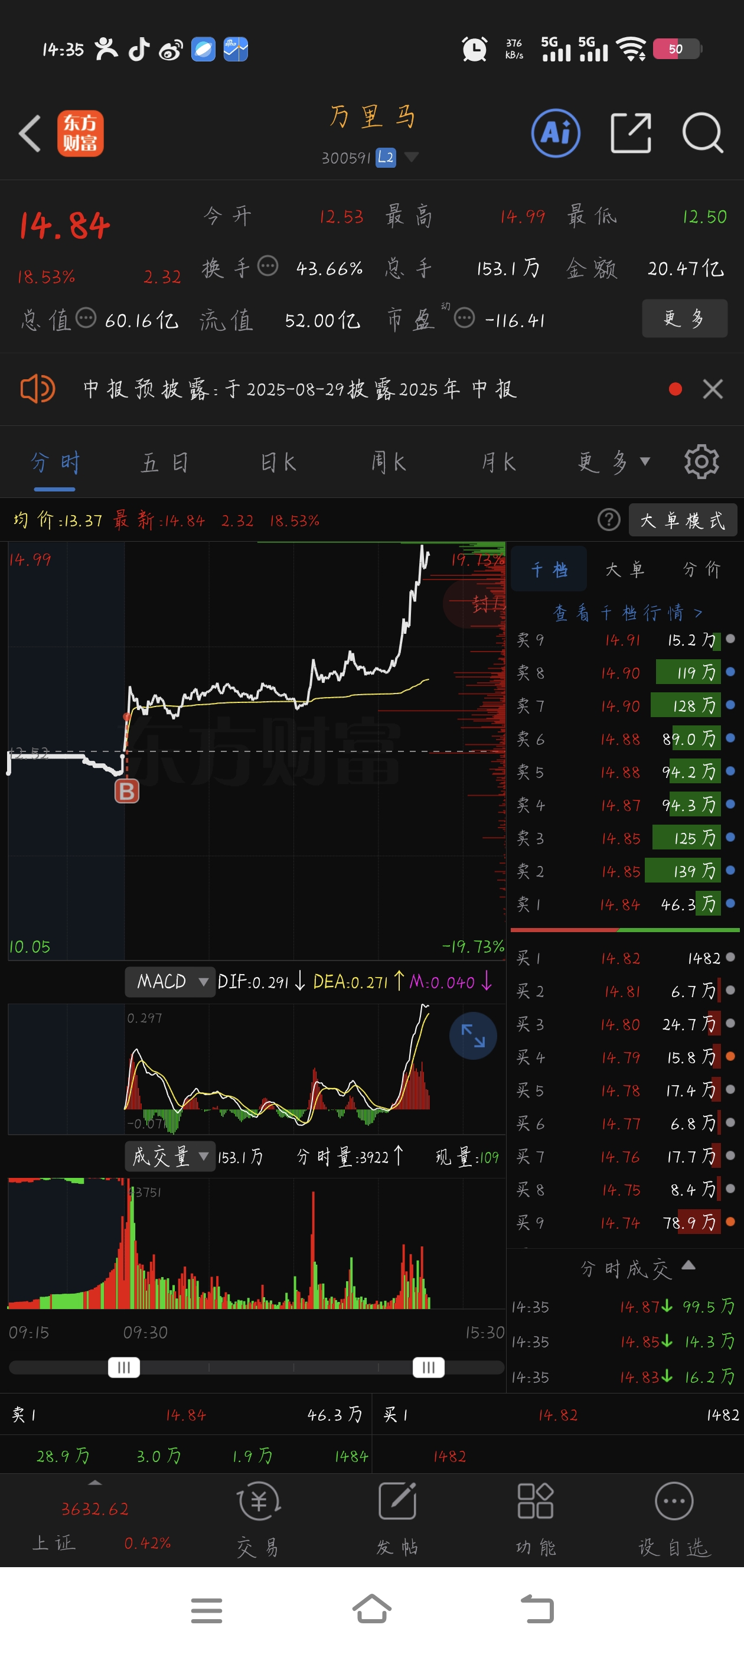Expand the 上证 index ticker
This screenshot has width=744, height=1654.
(x=95, y=1520)
